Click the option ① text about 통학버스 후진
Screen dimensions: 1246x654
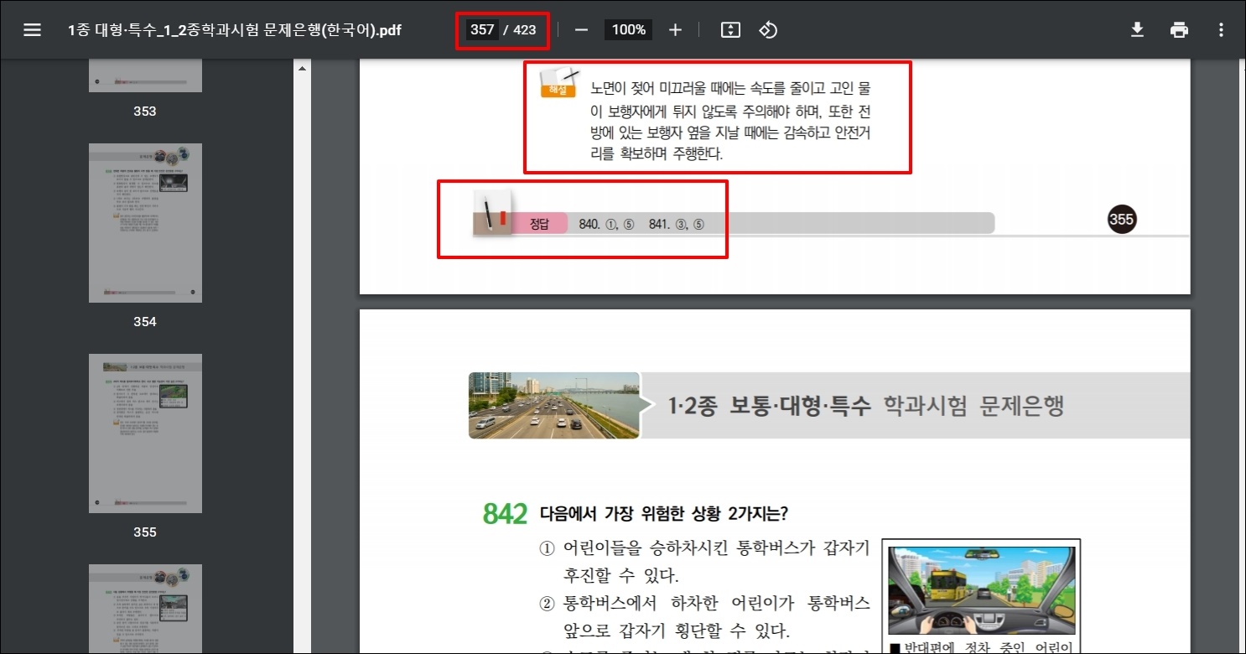704,562
